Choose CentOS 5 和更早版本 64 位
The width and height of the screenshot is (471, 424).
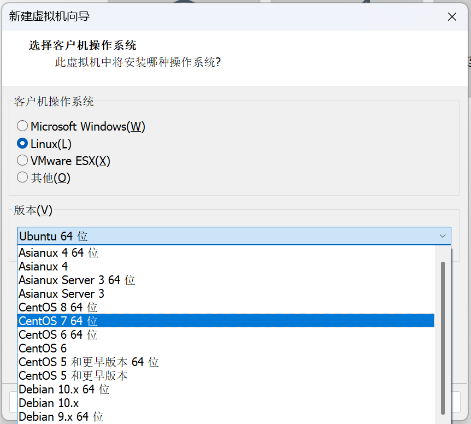(x=226, y=362)
